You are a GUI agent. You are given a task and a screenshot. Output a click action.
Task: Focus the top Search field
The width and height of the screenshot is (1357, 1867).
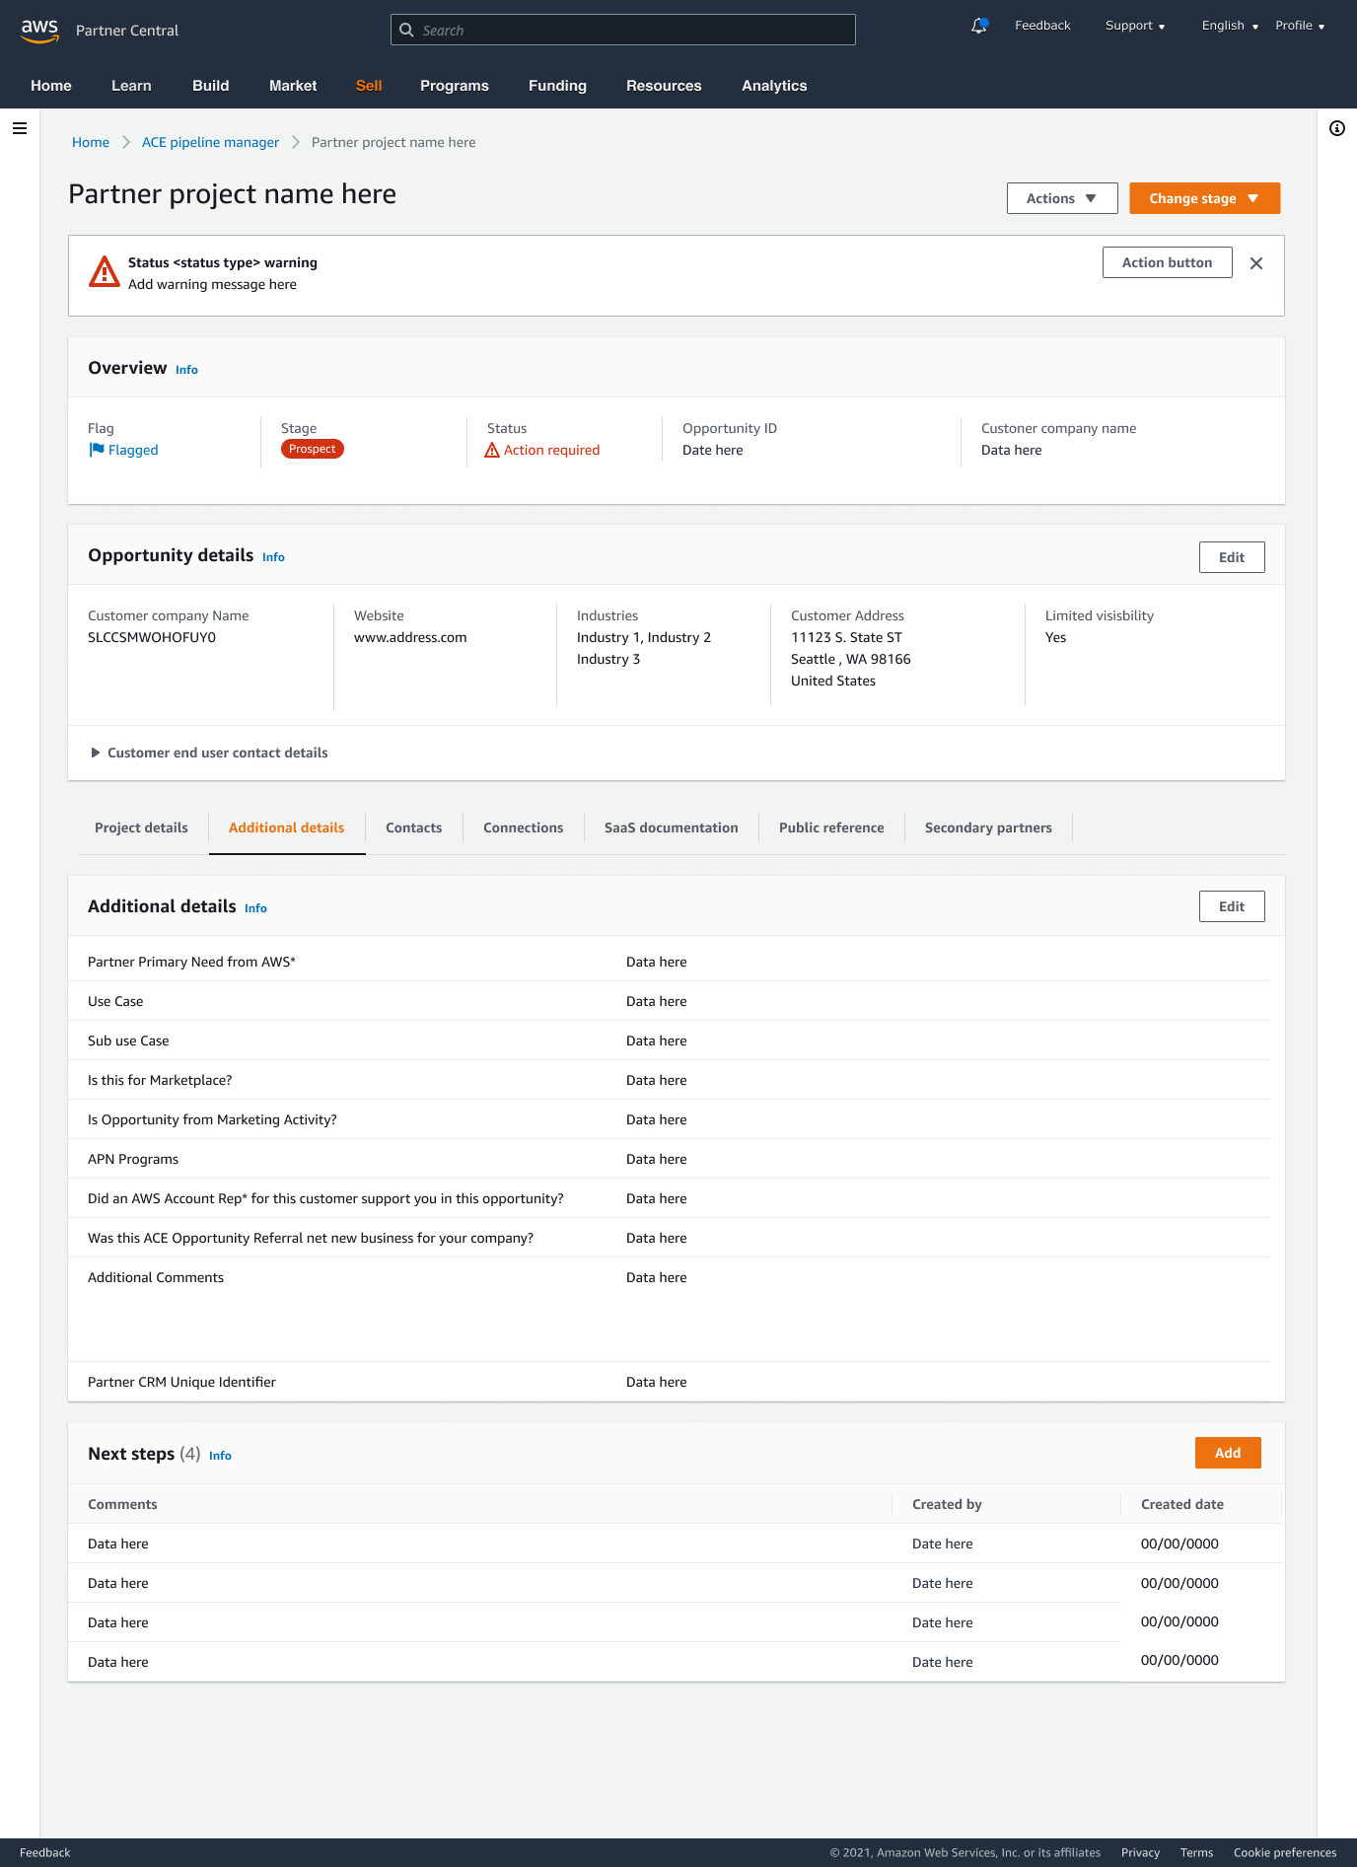[x=623, y=30]
